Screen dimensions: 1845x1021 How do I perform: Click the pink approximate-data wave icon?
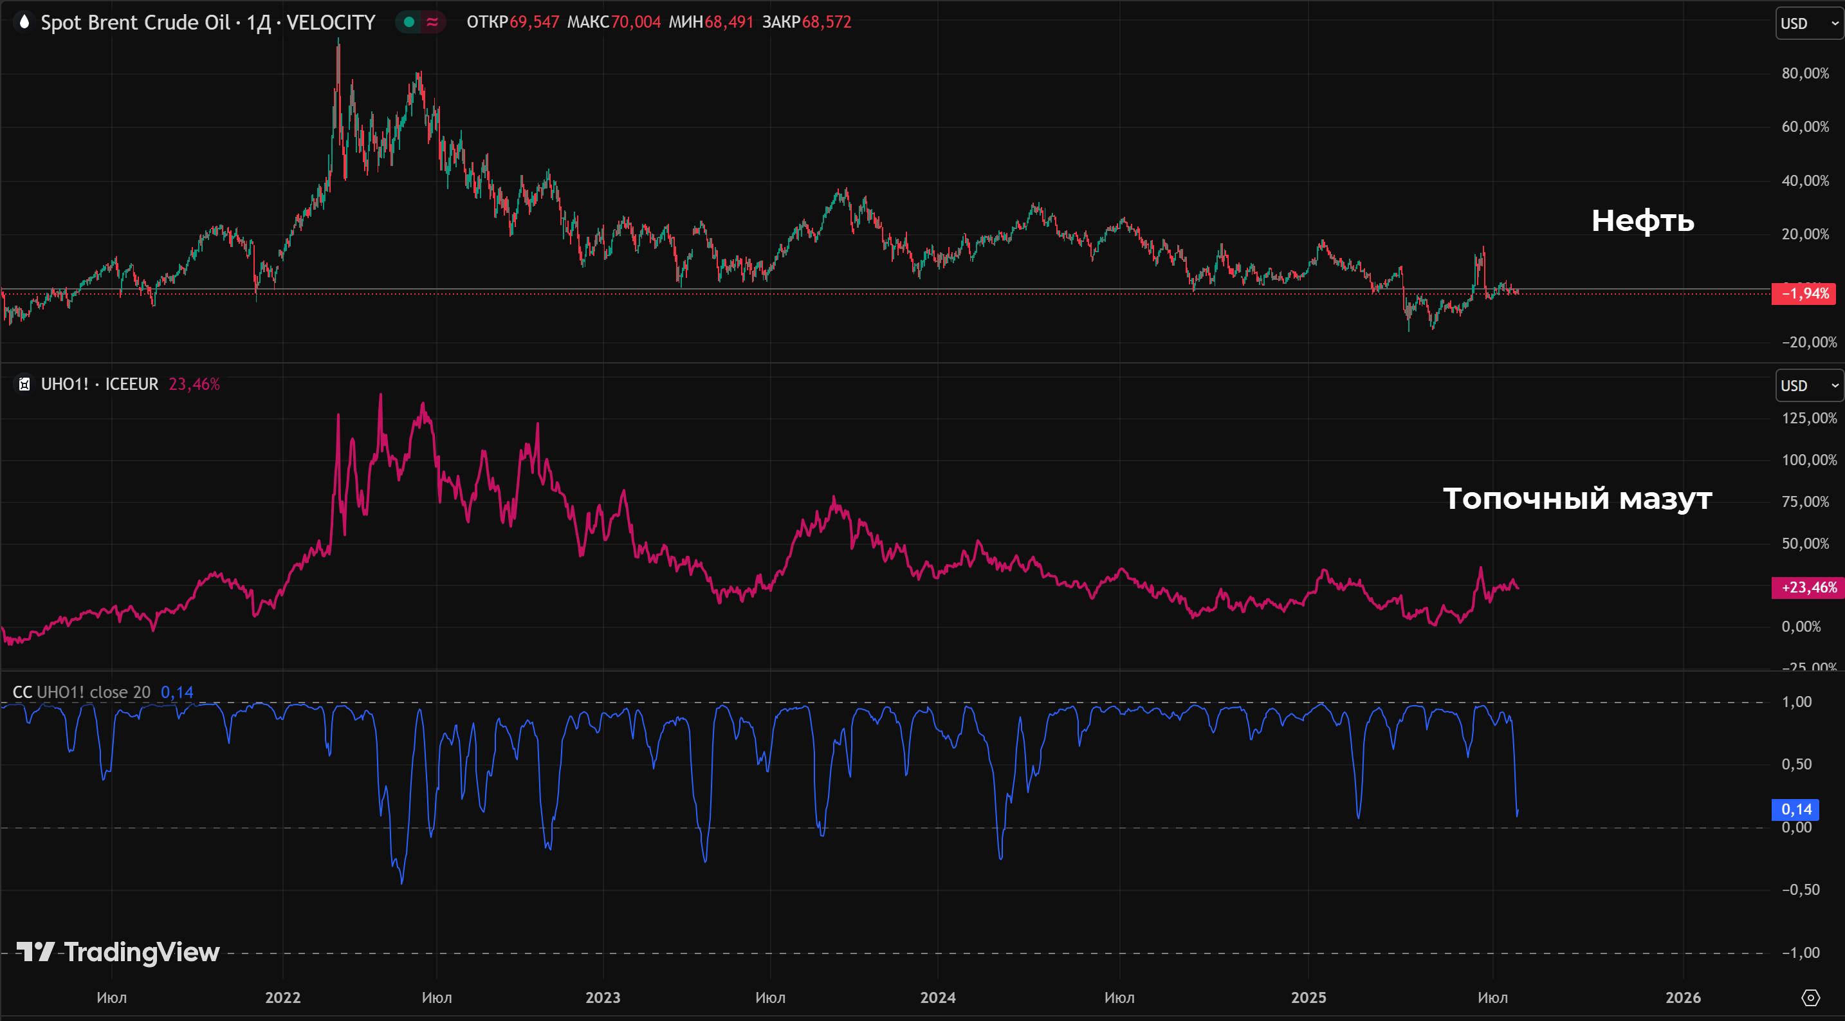(x=432, y=23)
